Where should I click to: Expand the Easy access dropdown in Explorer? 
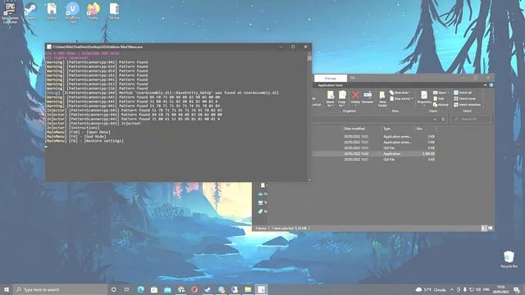(401, 98)
